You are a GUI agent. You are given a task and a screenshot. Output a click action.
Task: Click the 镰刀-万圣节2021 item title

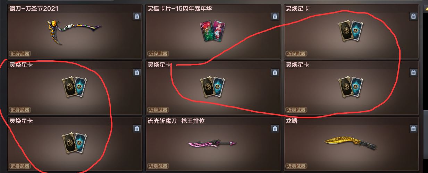pos(34,9)
